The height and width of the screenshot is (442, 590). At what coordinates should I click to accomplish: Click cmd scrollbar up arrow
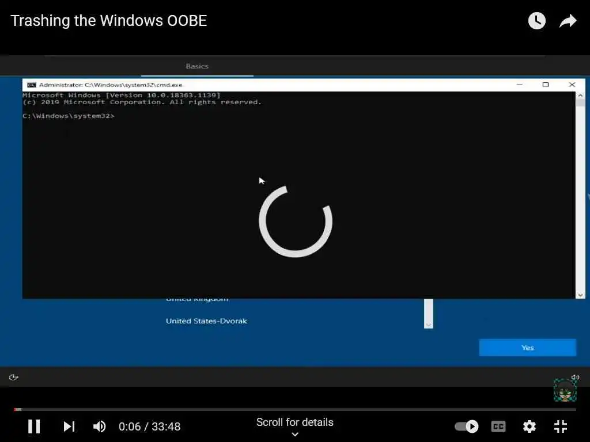click(x=580, y=96)
